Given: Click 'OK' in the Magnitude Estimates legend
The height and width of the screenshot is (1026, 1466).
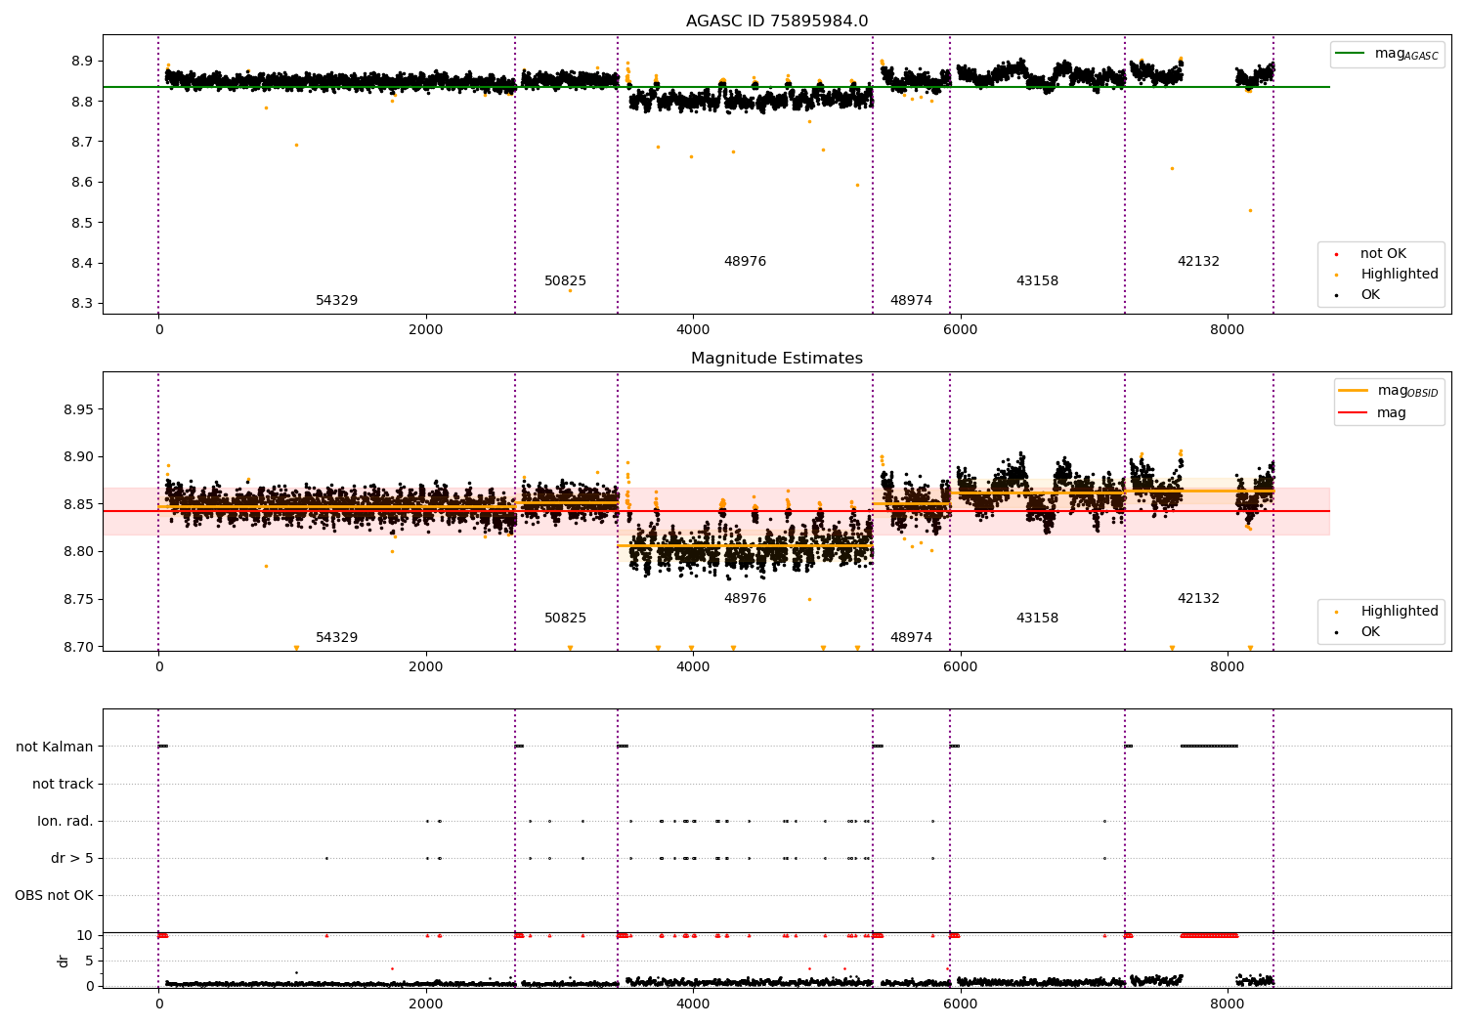Looking at the screenshot, I should pos(1370,632).
